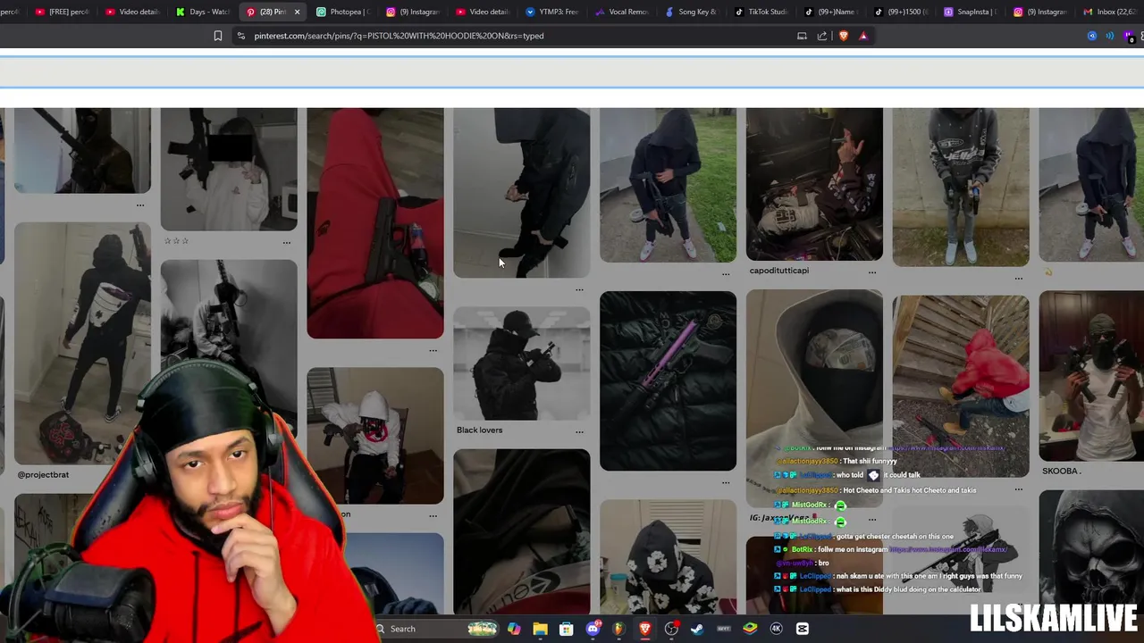Switch to the Vocal Remover tab

622,12
